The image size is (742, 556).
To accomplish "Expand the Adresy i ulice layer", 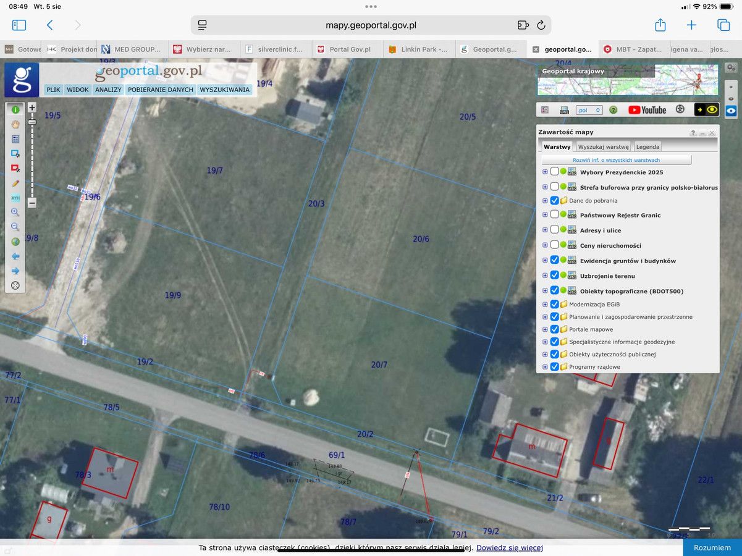I will pyautogui.click(x=545, y=230).
